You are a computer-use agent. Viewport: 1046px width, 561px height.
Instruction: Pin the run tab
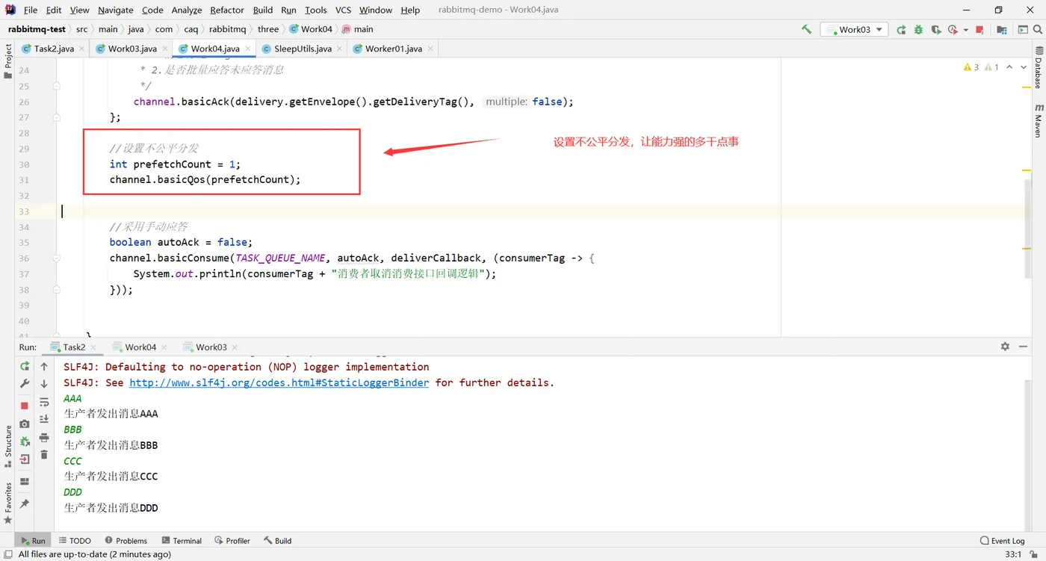pos(25,503)
